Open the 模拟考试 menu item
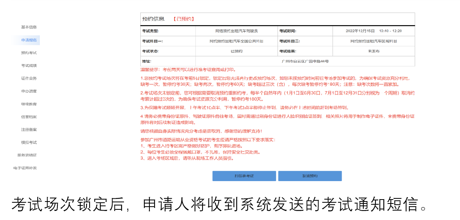Image resolution: width=460 pixels, height=220 pixels. (29, 142)
